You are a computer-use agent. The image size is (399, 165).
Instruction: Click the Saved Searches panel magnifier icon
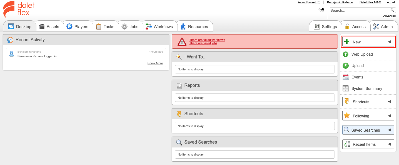pyautogui.click(x=179, y=142)
